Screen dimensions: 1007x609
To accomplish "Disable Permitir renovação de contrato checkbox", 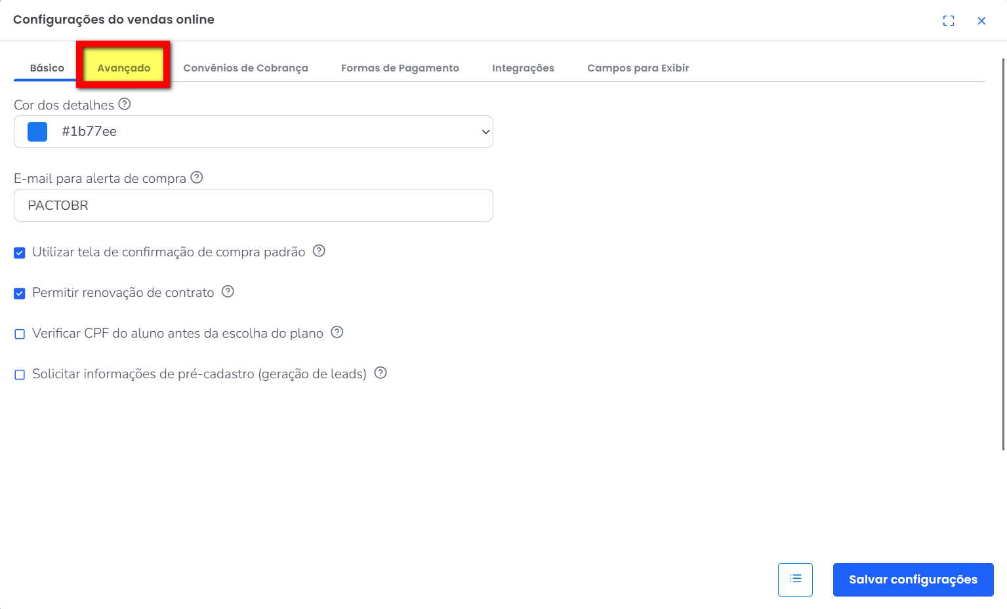I will (x=20, y=294).
